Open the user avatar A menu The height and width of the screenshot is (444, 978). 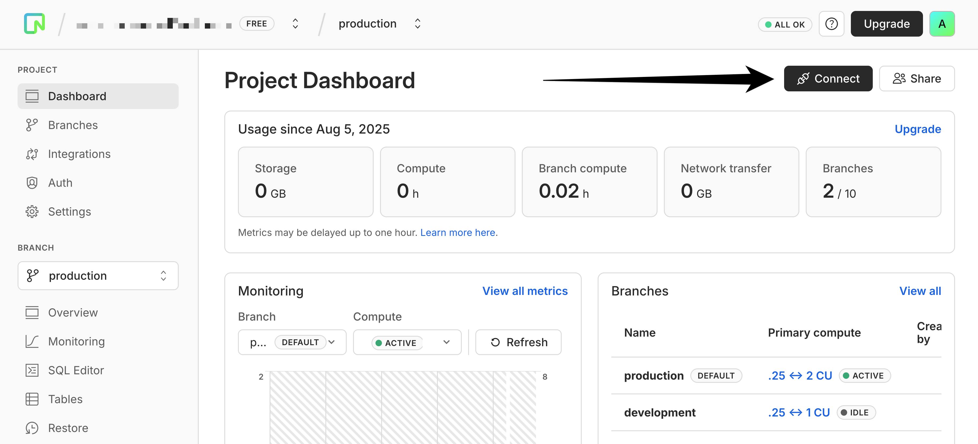point(942,24)
